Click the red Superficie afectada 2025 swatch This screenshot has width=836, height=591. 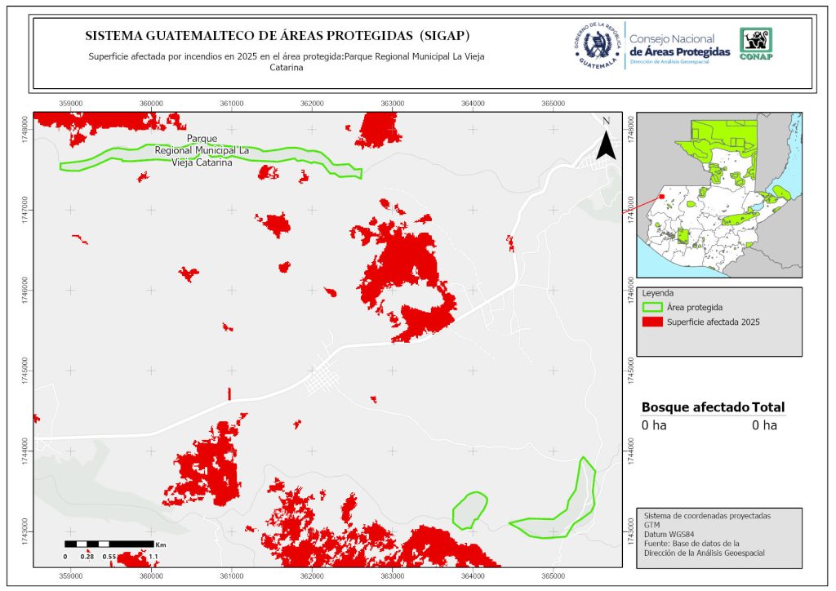653,322
